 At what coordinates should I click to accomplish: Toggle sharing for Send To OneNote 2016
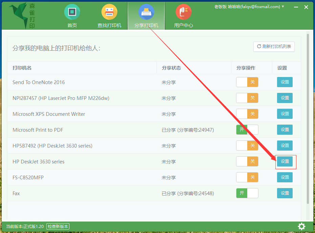point(247,82)
